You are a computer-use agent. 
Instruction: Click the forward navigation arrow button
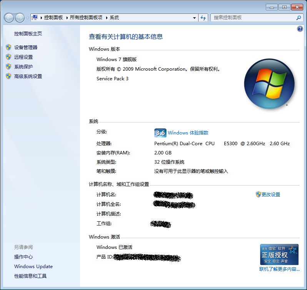click(20, 18)
